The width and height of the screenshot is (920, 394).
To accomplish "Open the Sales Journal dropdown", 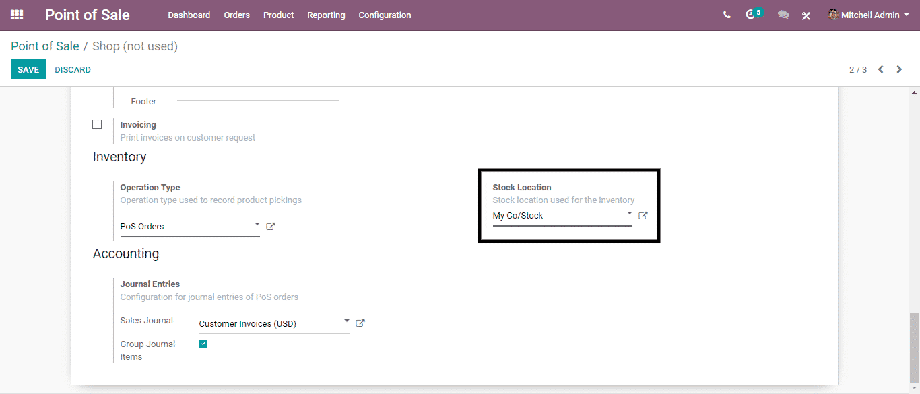I will 346,321.
